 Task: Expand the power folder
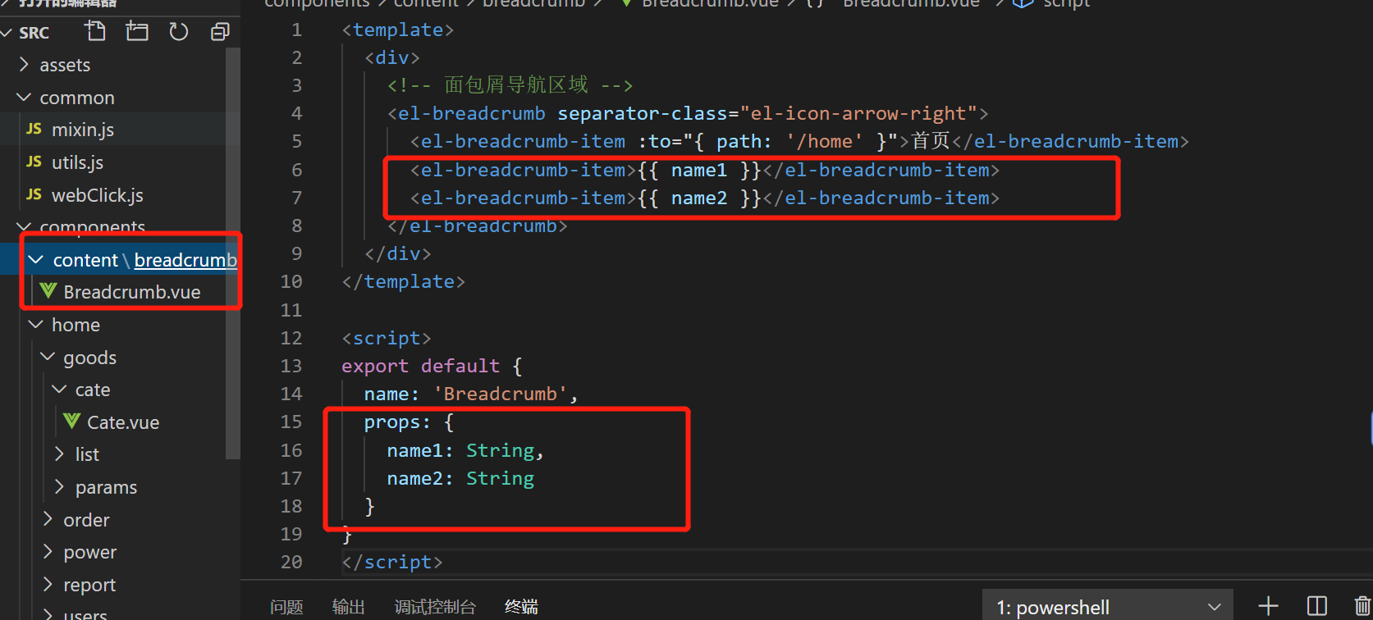(48, 552)
